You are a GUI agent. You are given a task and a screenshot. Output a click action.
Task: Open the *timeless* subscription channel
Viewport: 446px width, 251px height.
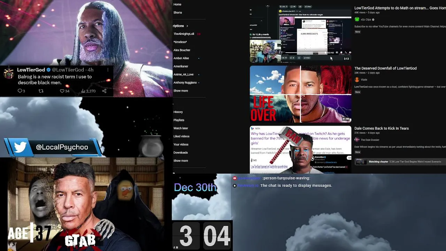180,42
